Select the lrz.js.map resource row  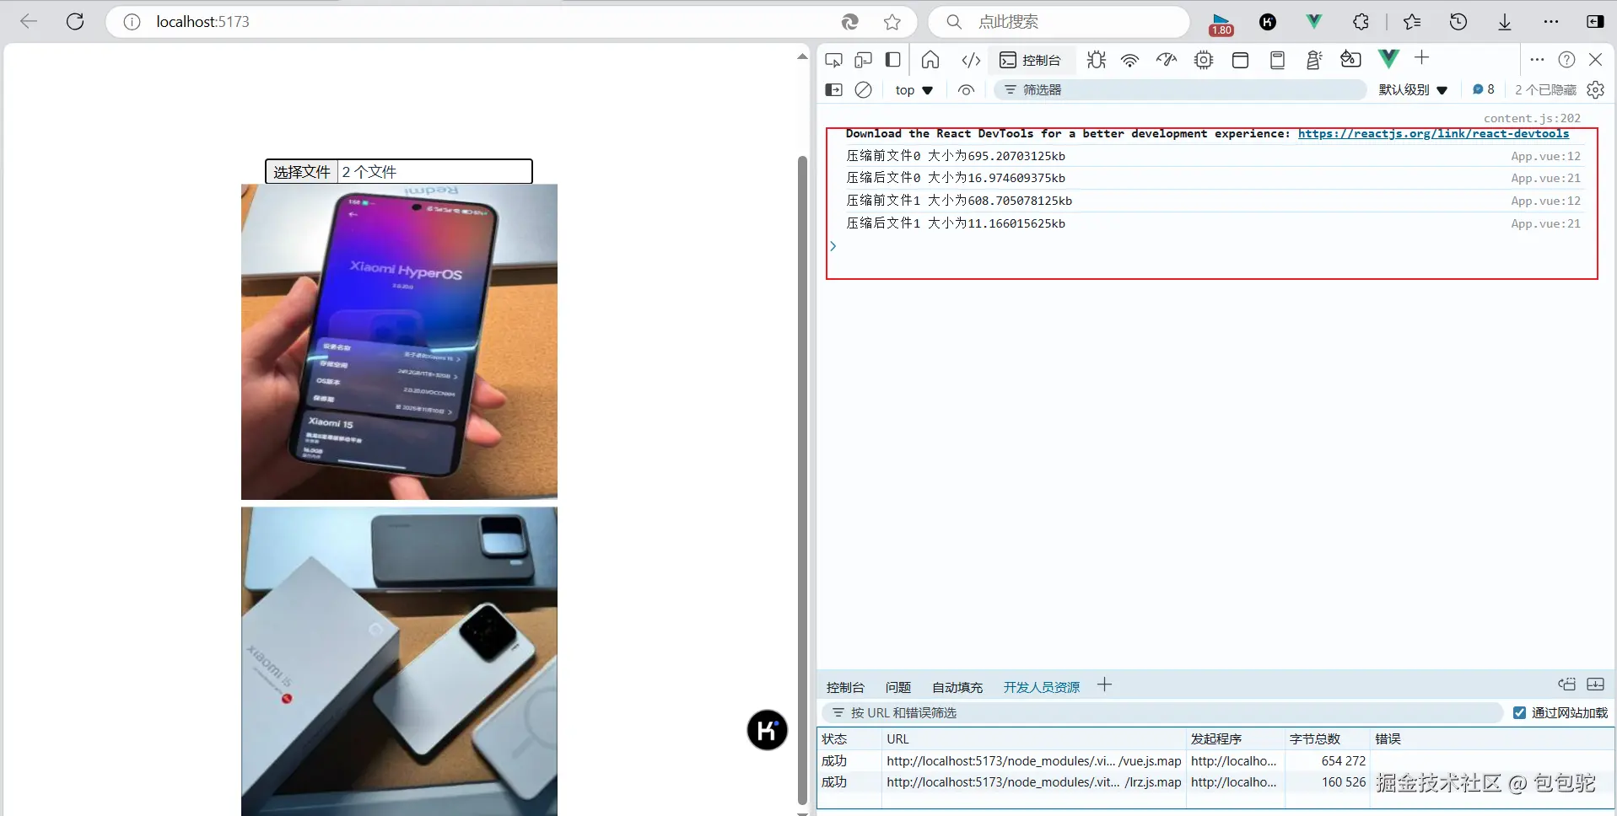pos(1215,781)
